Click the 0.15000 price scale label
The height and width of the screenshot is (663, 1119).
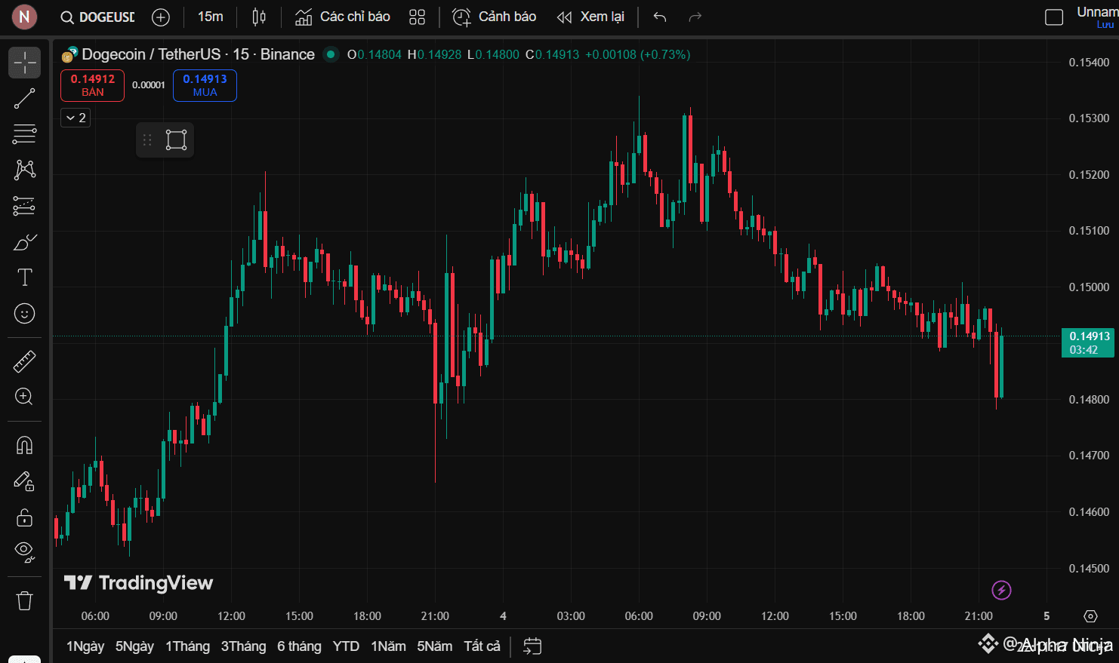[x=1089, y=287]
